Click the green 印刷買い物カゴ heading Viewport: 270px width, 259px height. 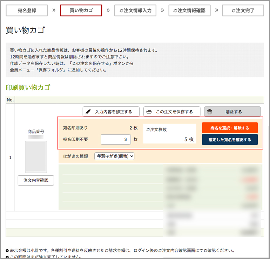(28, 87)
